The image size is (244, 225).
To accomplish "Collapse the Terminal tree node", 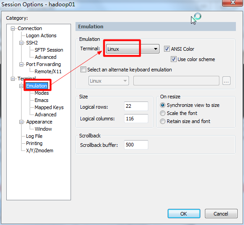I will click(x=13, y=79).
